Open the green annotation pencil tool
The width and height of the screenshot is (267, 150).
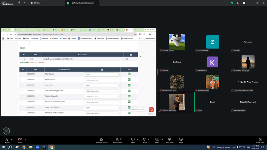click(6, 131)
